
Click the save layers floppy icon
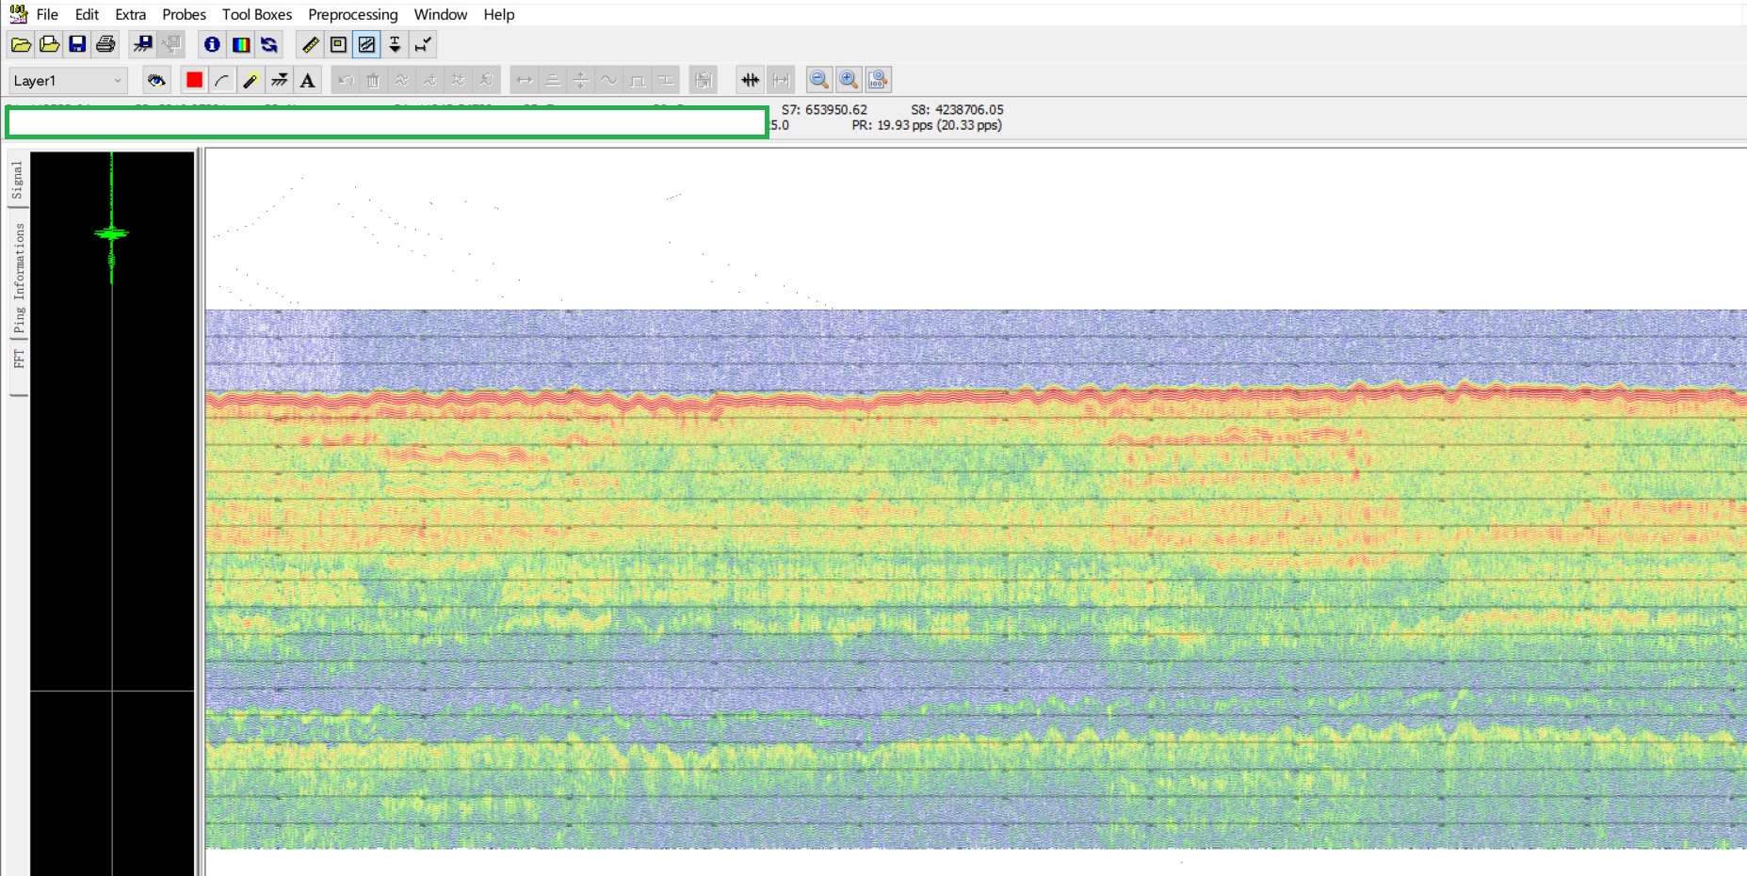pyautogui.click(x=142, y=44)
